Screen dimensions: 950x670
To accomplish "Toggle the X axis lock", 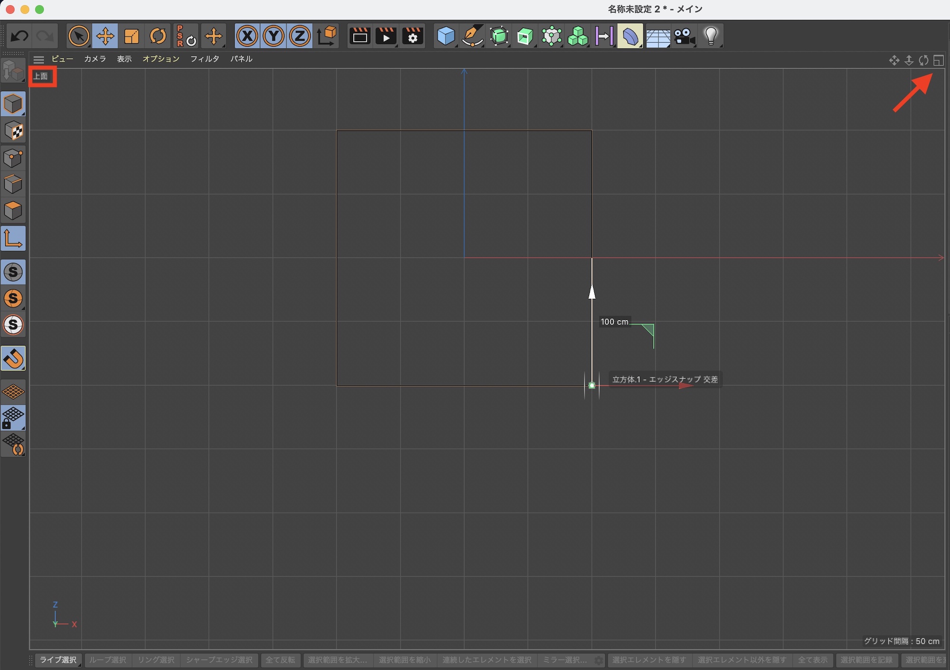I will tap(247, 36).
